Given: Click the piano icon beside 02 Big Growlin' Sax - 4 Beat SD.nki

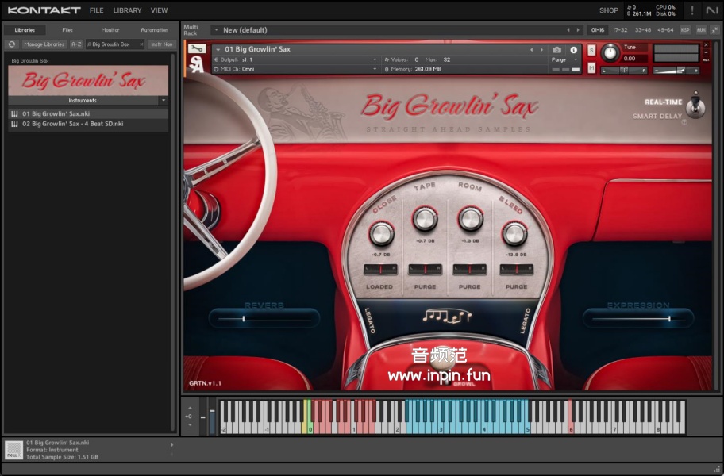Looking at the screenshot, I should pos(14,124).
